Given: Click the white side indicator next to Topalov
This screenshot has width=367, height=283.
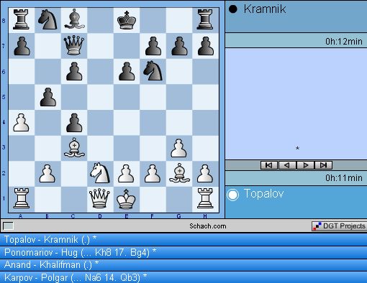Looking at the screenshot, I should coord(233,195).
